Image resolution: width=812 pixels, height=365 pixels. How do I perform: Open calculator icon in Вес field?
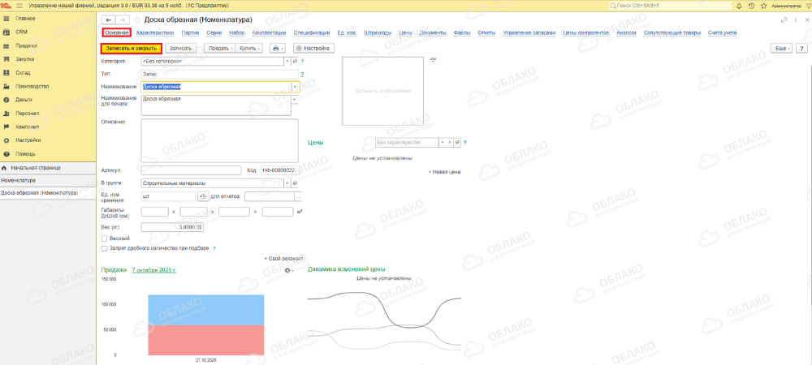pos(200,226)
